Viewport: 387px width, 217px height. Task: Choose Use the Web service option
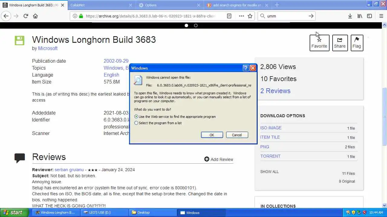pos(175,117)
